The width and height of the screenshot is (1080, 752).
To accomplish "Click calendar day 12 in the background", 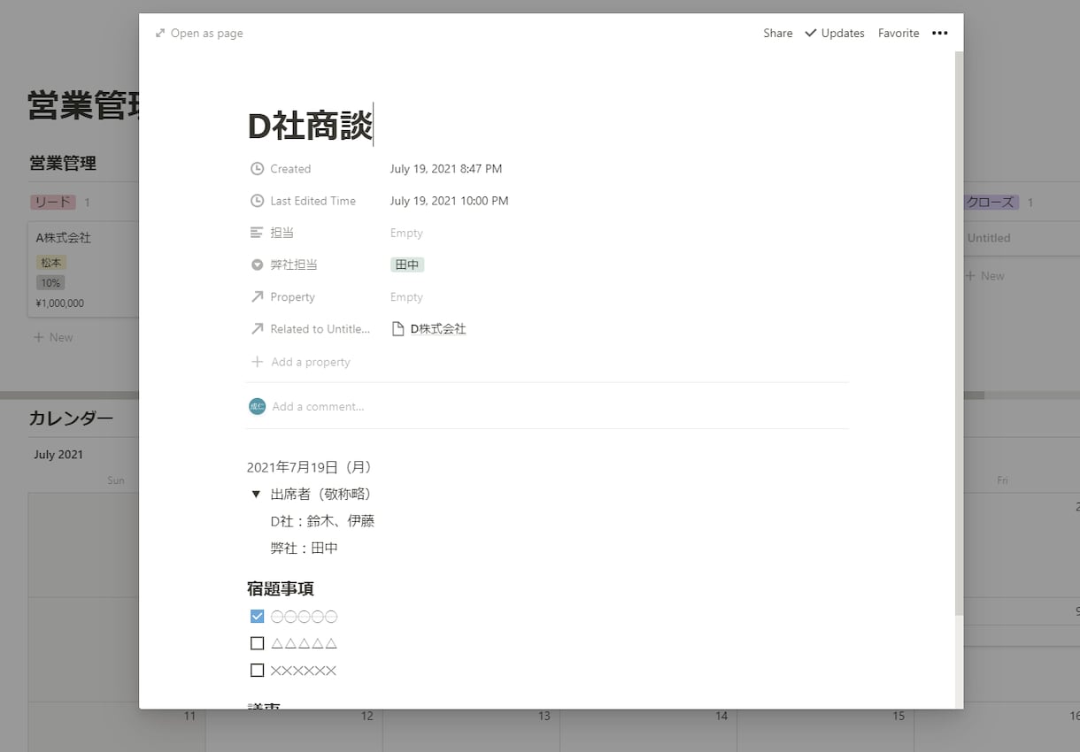I will (x=367, y=716).
